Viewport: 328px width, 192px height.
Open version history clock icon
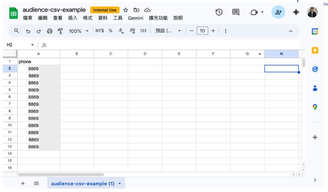(x=219, y=12)
